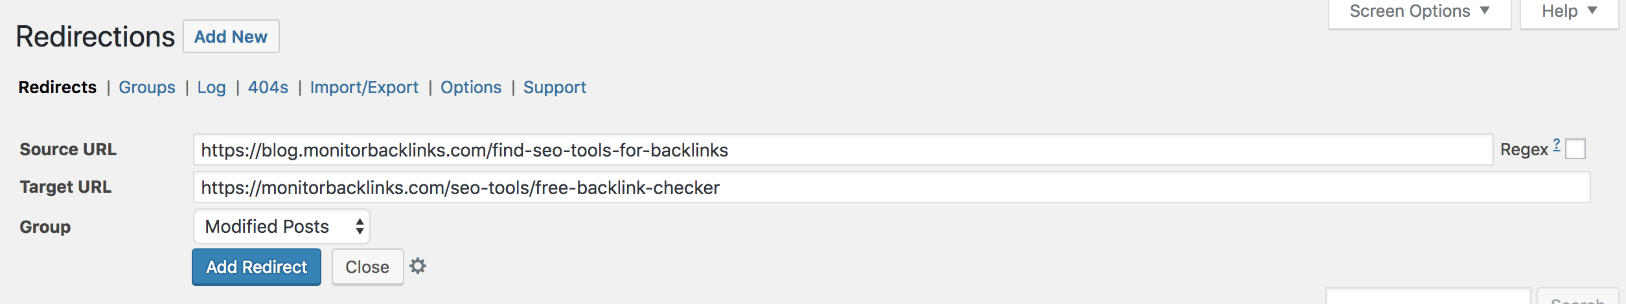Image resolution: width=1626 pixels, height=304 pixels.
Task: Open the Import/Export section
Action: tap(364, 87)
